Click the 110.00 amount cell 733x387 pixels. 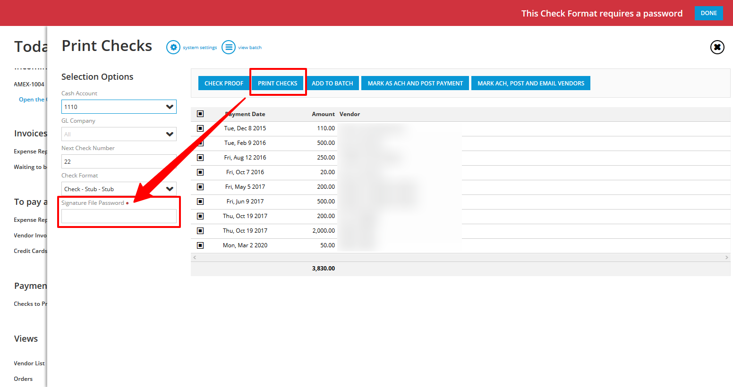326,128
